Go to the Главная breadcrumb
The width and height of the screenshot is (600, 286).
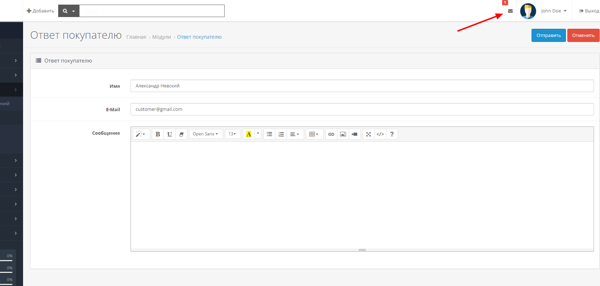pyautogui.click(x=136, y=37)
